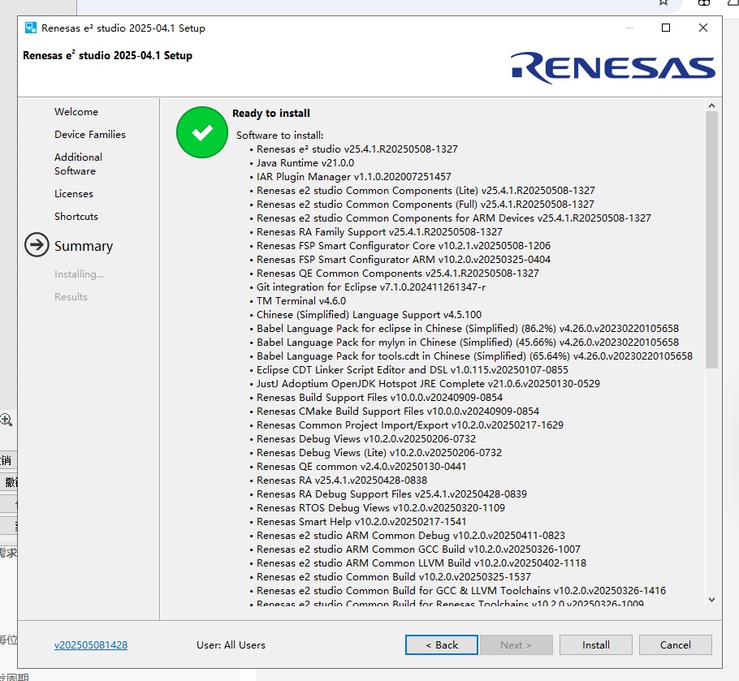The width and height of the screenshot is (739, 681).
Task: Select the "Java Runtime v21.0.0" entry
Action: coord(305,163)
